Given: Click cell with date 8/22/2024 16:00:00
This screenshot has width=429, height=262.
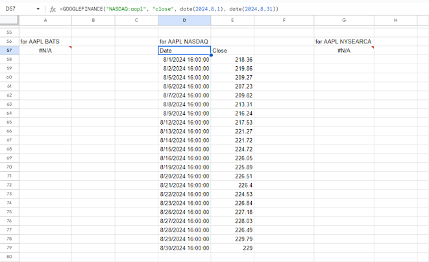Looking at the screenshot, I should point(184,194).
